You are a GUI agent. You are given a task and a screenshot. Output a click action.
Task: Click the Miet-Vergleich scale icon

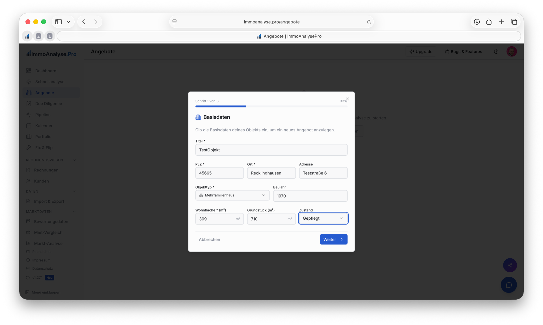click(28, 232)
